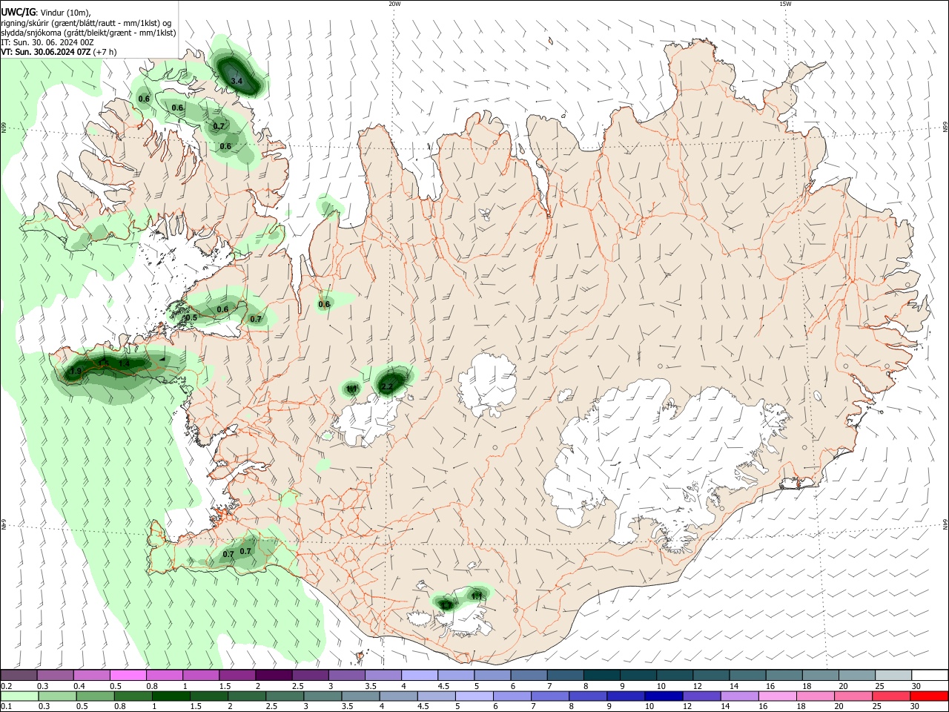Screen dimensions: 949x712
Task: Click the 'UWC/IG: Vindur (10m)' title line
Action: tap(45, 12)
